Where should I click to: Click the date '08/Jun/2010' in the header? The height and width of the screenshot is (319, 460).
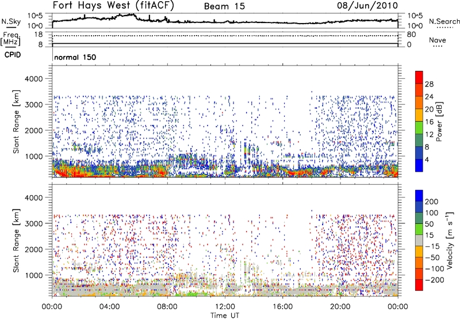pos(367,6)
